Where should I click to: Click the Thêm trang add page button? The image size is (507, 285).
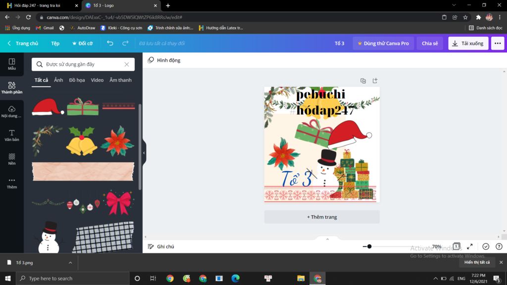[x=322, y=217]
